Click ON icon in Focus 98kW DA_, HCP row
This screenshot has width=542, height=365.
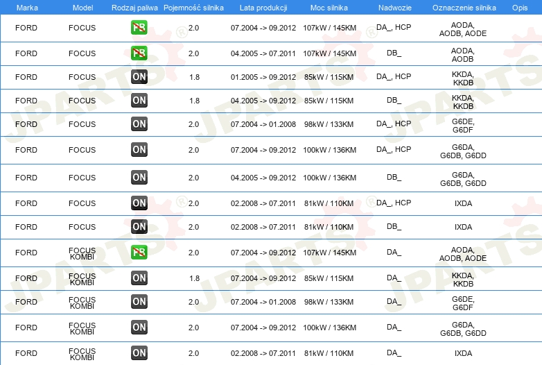[x=139, y=124]
